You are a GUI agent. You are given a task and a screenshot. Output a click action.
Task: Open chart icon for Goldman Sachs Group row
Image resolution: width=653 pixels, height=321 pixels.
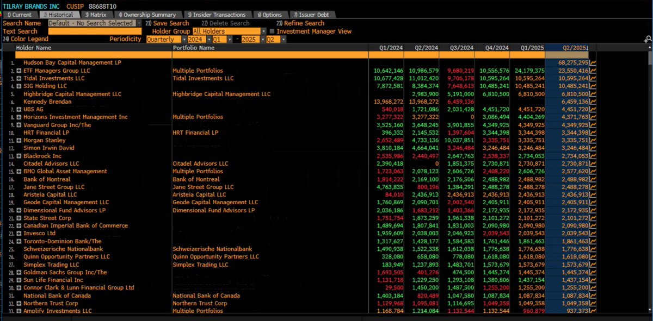[x=593, y=272]
